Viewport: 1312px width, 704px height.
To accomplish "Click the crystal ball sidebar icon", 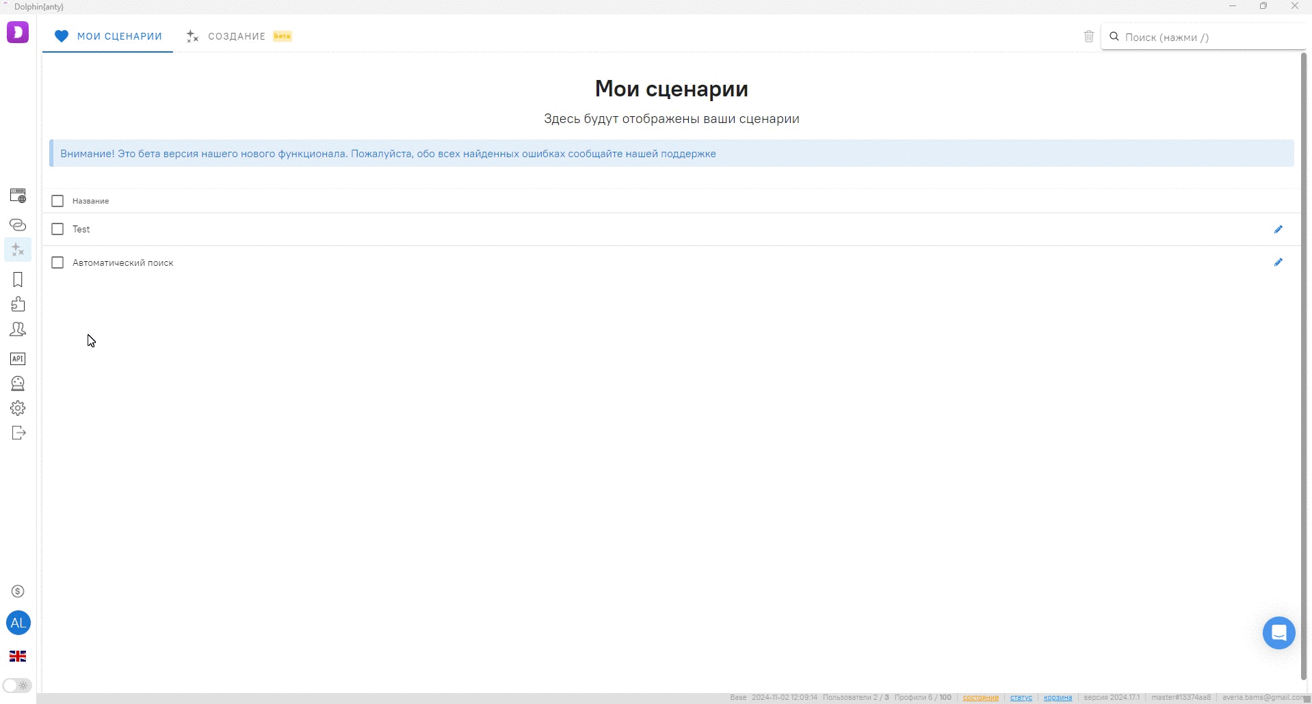I will click(x=18, y=383).
